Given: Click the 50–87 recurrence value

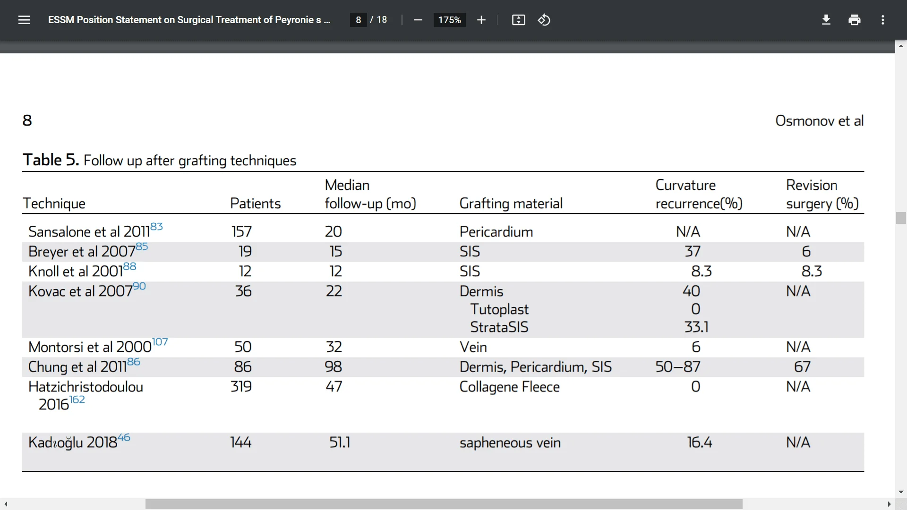Looking at the screenshot, I should (678, 367).
